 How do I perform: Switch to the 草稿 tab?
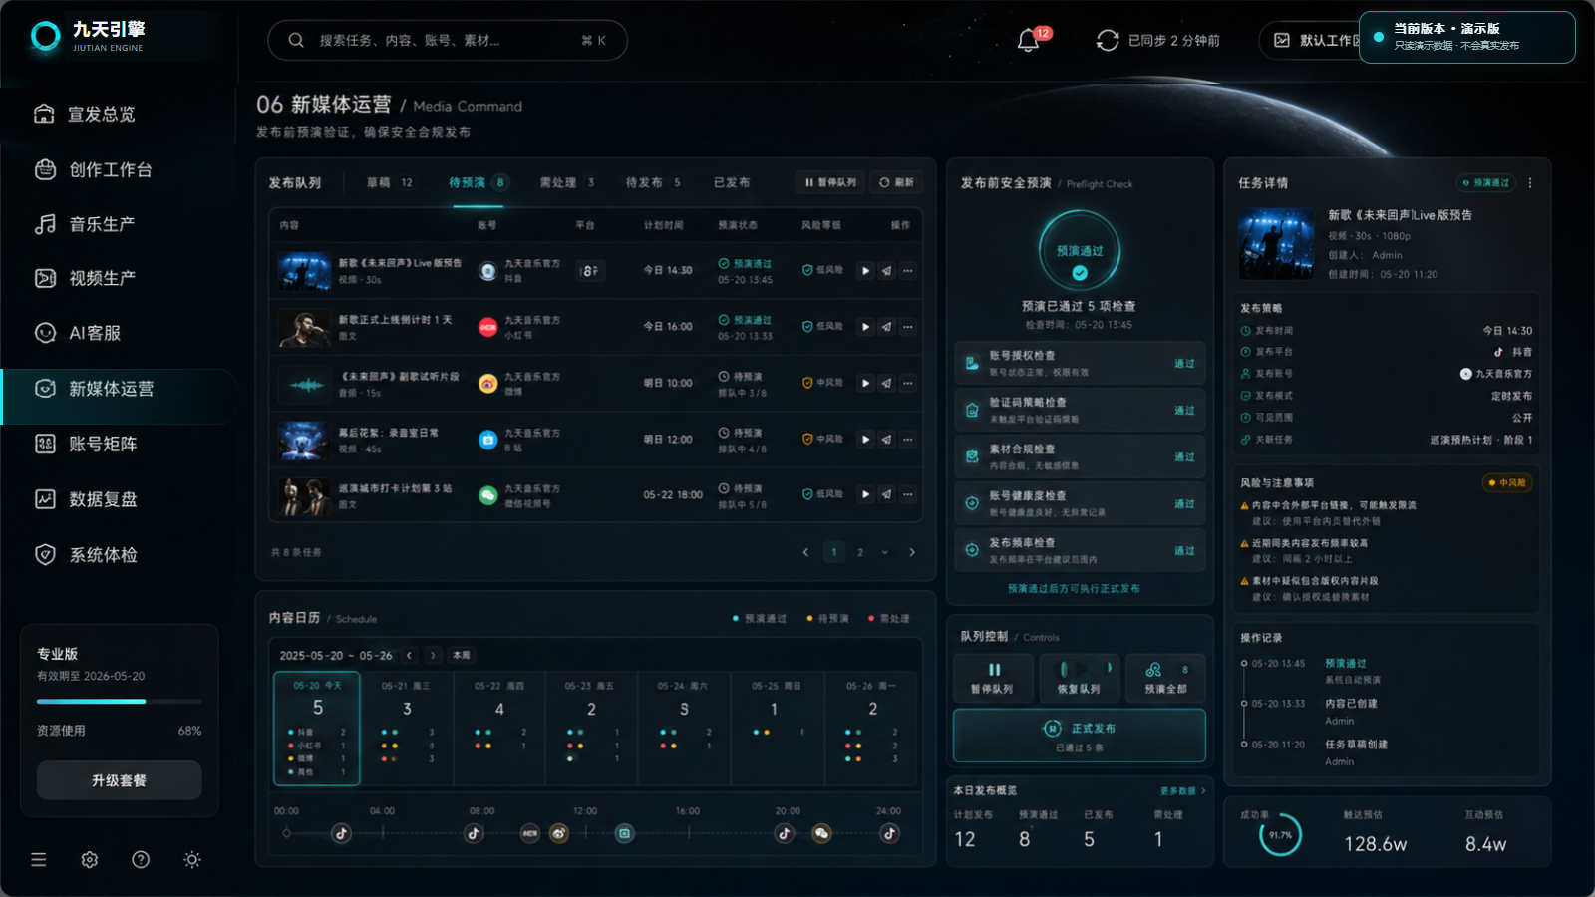tap(390, 183)
